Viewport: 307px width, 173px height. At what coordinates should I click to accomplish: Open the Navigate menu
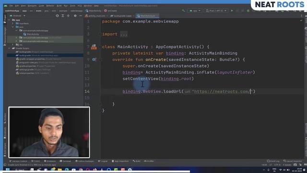pyautogui.click(x=32, y=6)
